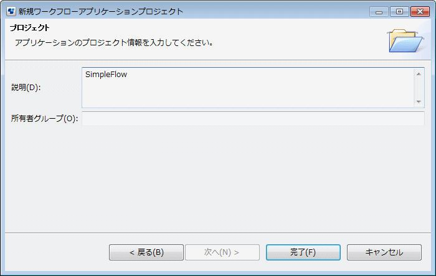This screenshot has width=436, height=276.
Task: Click the open folder wizard icon
Action: (405, 40)
